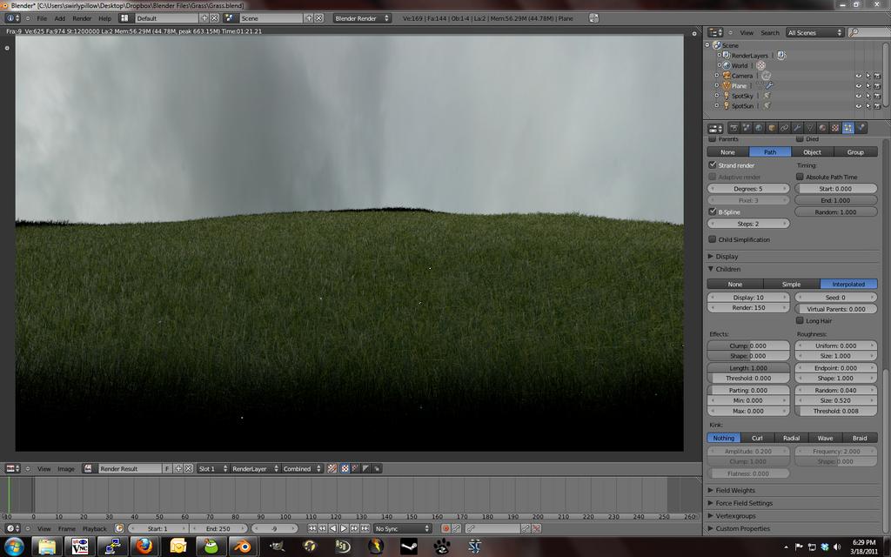
Task: Open the Windows Start menu
Action: pos(14,547)
